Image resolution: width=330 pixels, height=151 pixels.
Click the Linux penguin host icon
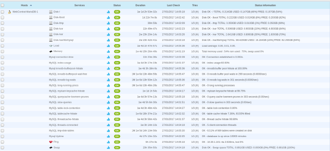click(x=9, y=12)
